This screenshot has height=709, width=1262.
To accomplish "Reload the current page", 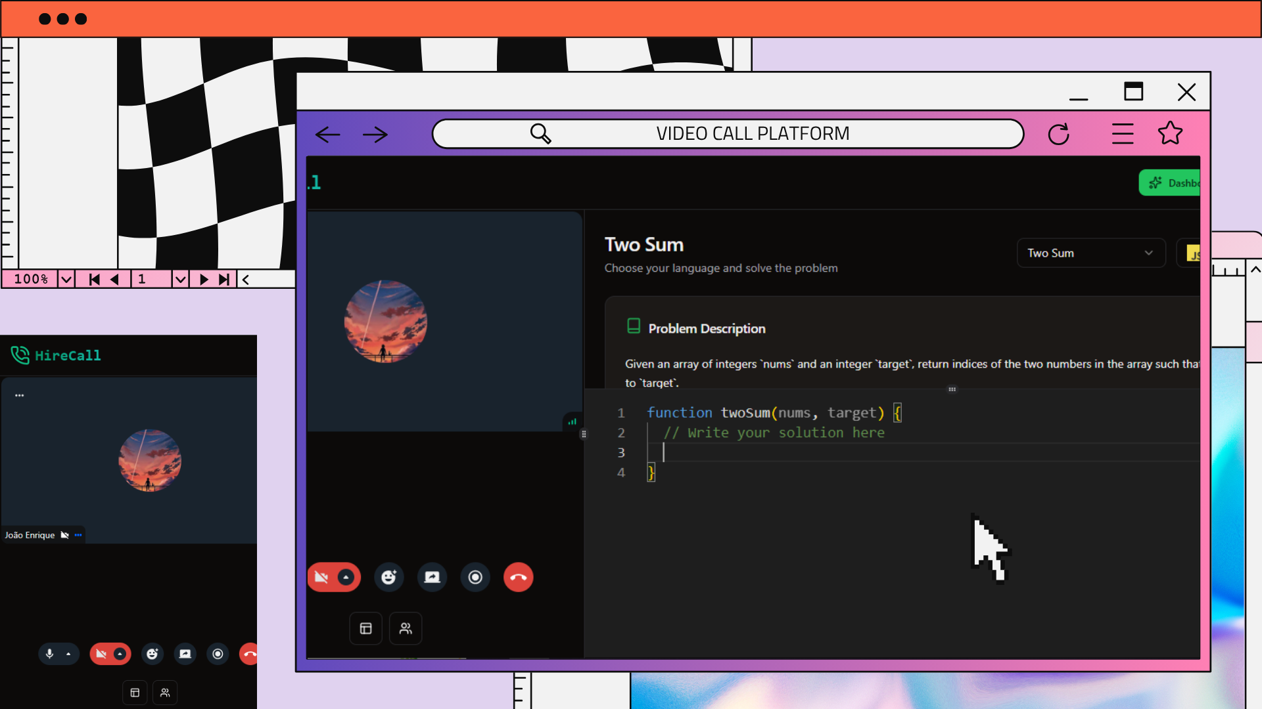I will pyautogui.click(x=1059, y=134).
